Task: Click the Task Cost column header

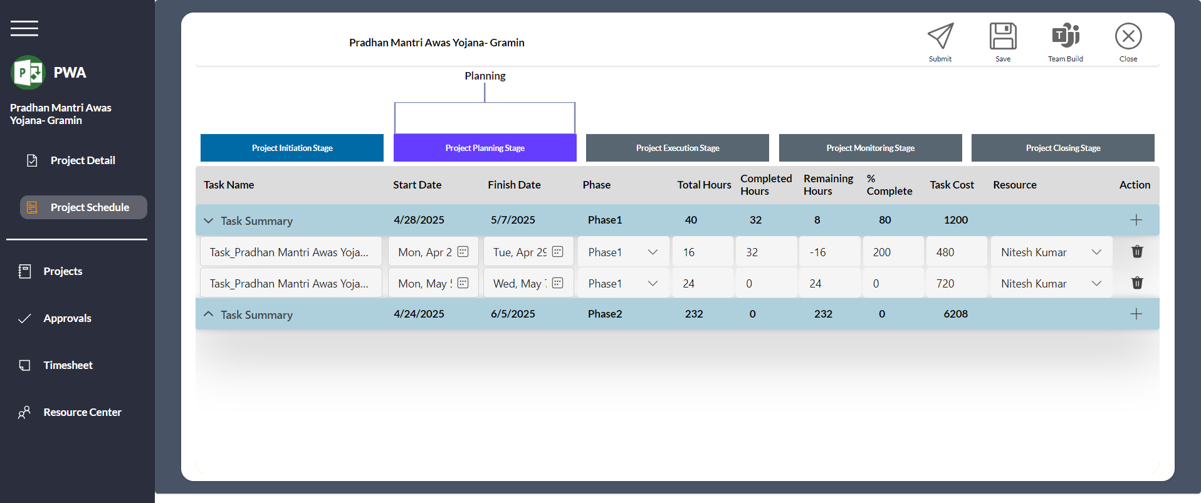Action: [x=952, y=185]
